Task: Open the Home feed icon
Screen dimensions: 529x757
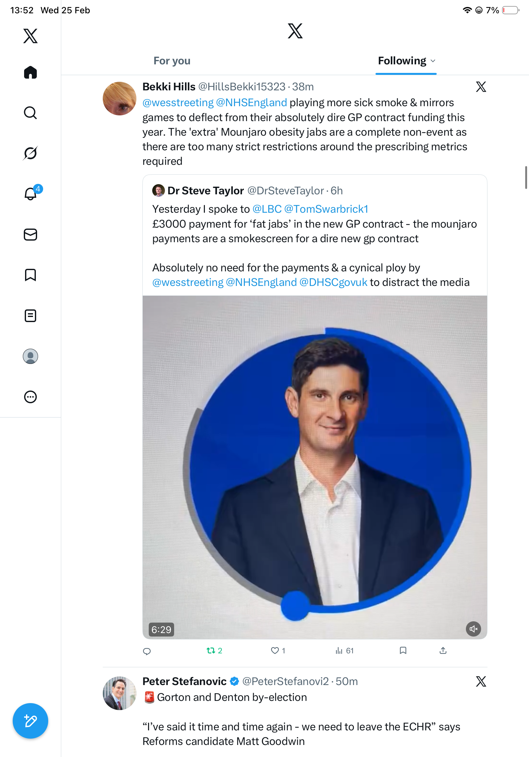Action: pyautogui.click(x=30, y=73)
